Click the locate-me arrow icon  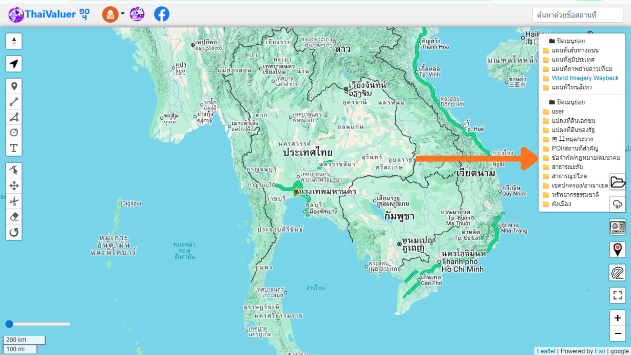click(x=14, y=63)
